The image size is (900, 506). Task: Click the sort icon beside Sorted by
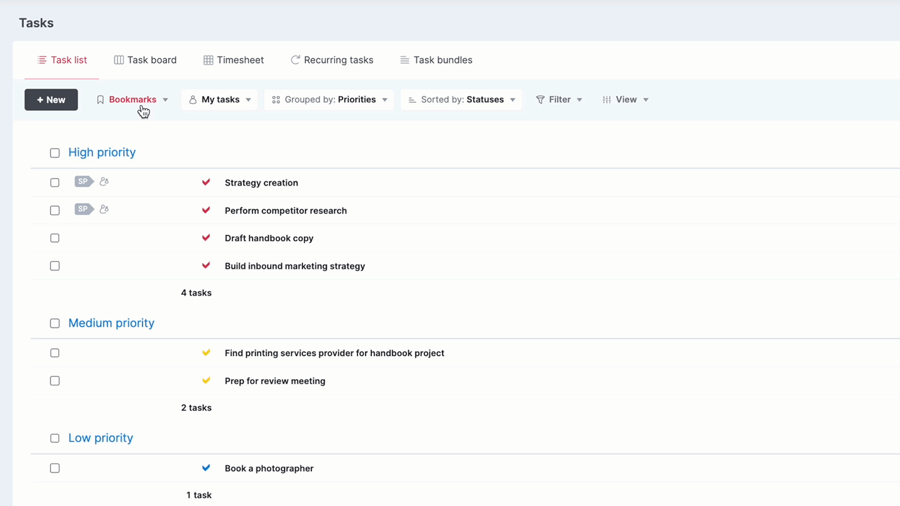tap(412, 100)
